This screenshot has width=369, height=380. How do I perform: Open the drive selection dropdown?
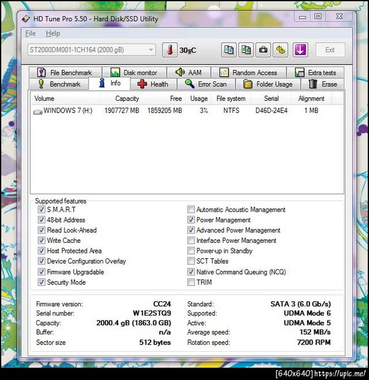(x=92, y=50)
